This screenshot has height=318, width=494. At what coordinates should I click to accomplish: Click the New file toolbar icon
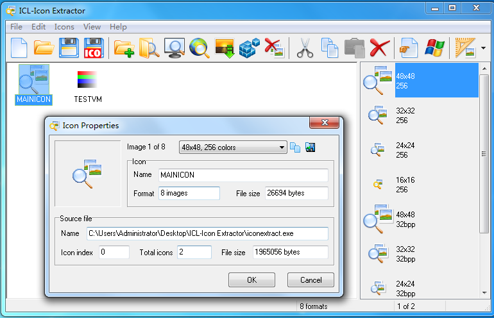[20, 48]
